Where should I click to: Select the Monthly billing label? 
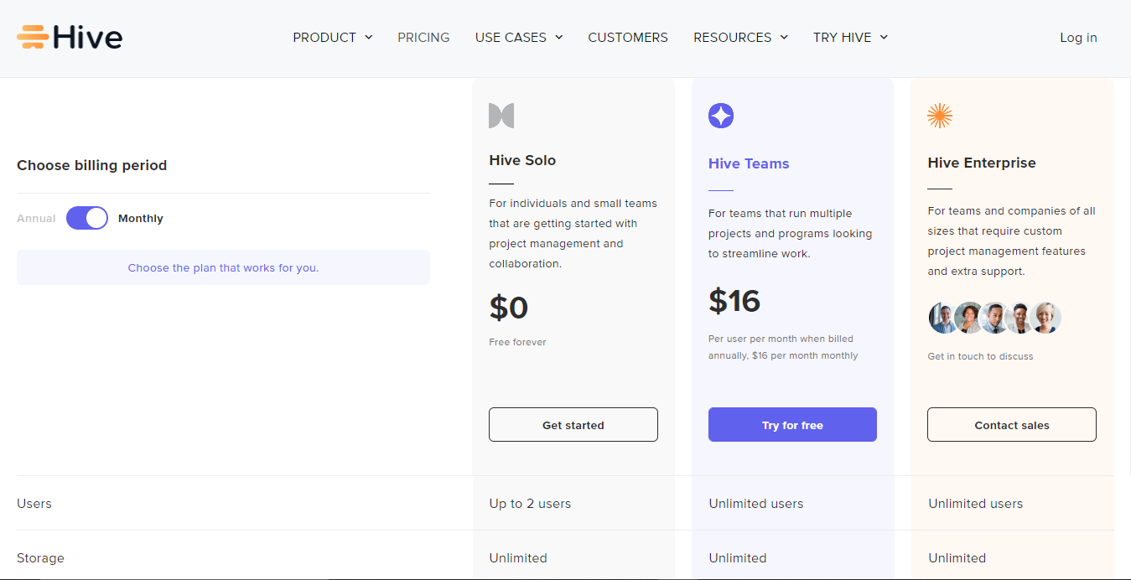[141, 218]
